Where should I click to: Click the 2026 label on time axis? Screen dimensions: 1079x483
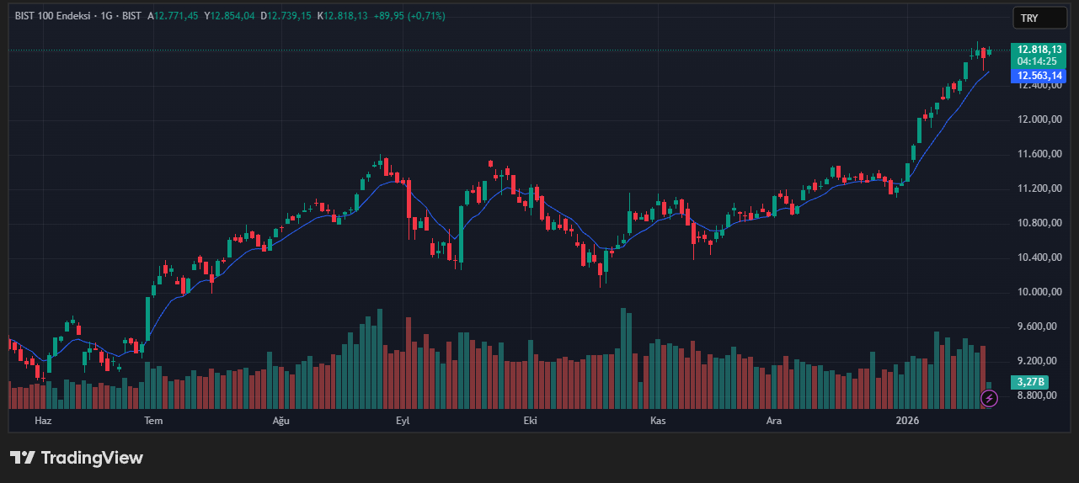(907, 420)
